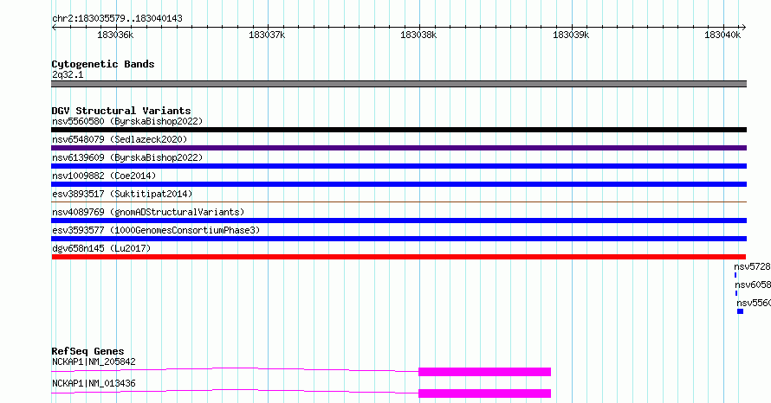Select the thin brown esv3893517 variant line

398,201
